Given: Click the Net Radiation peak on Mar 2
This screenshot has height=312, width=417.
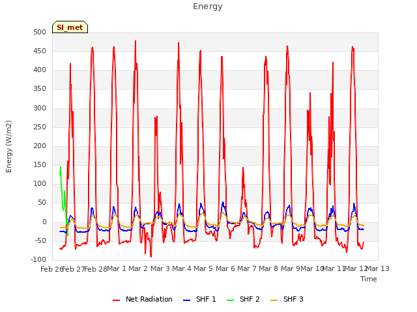Looking at the screenshot, I should point(136,41).
